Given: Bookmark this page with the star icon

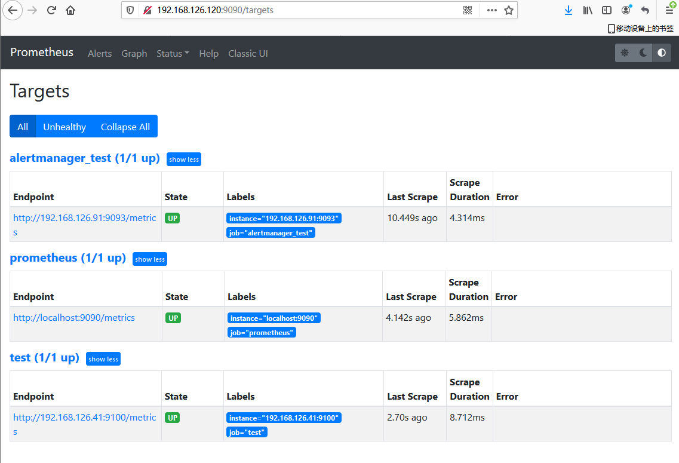Looking at the screenshot, I should pos(509,10).
